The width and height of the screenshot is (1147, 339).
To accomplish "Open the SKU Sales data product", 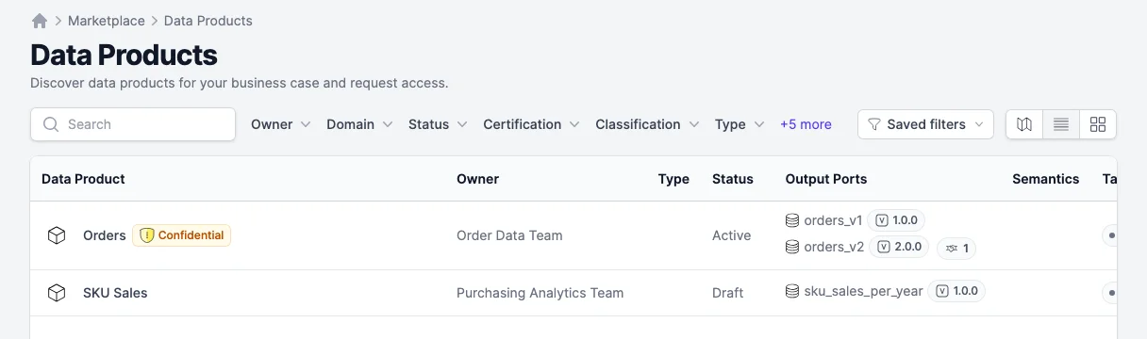I will (115, 293).
